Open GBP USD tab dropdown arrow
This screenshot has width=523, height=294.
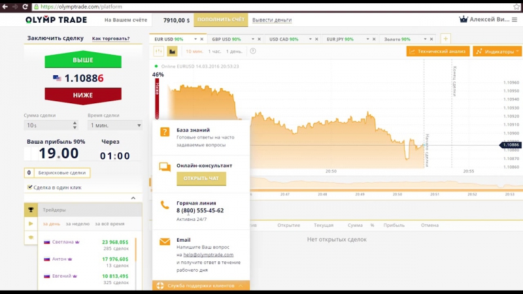pyautogui.click(x=253, y=39)
